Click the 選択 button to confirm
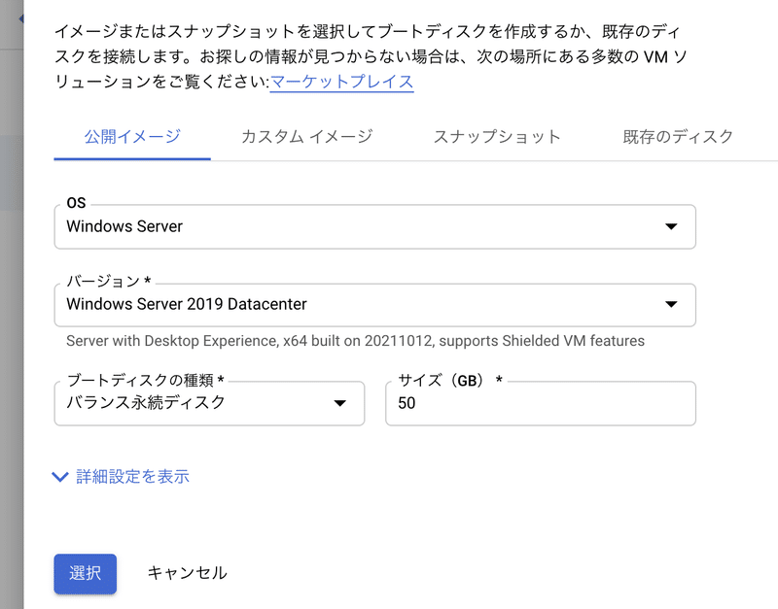Viewport: 778px width, 609px height. (x=85, y=573)
